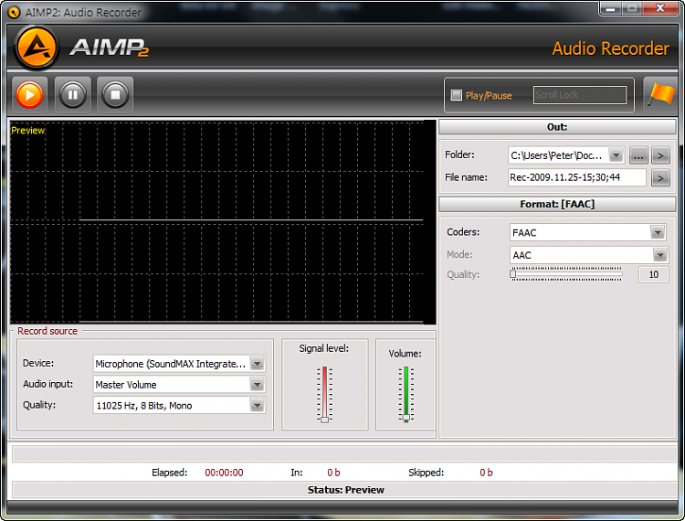Adjust the Signal level slider
The height and width of the screenshot is (521, 685).
click(x=324, y=395)
